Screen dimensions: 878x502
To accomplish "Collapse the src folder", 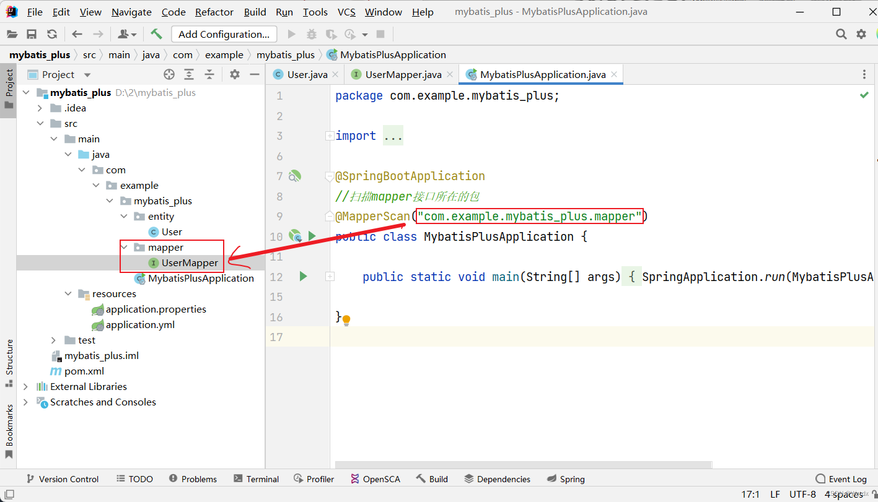I will pos(40,123).
